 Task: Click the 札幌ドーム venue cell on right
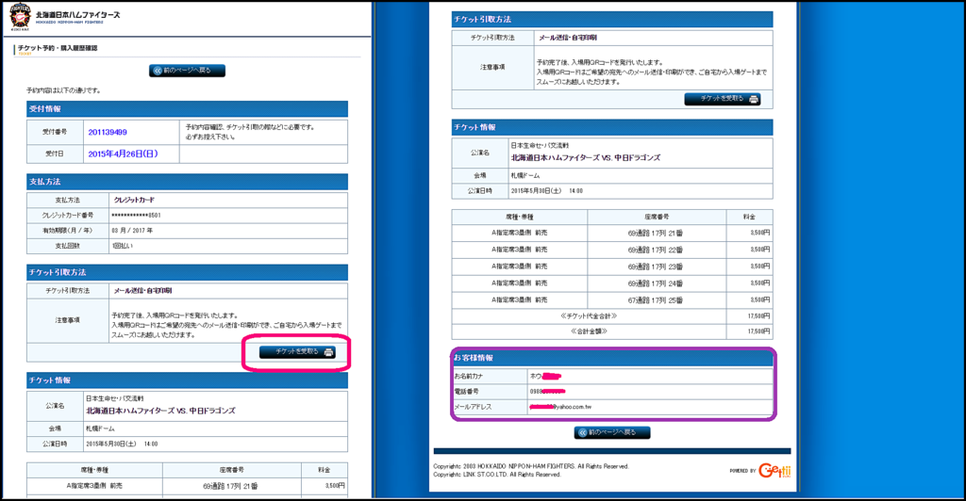click(526, 174)
